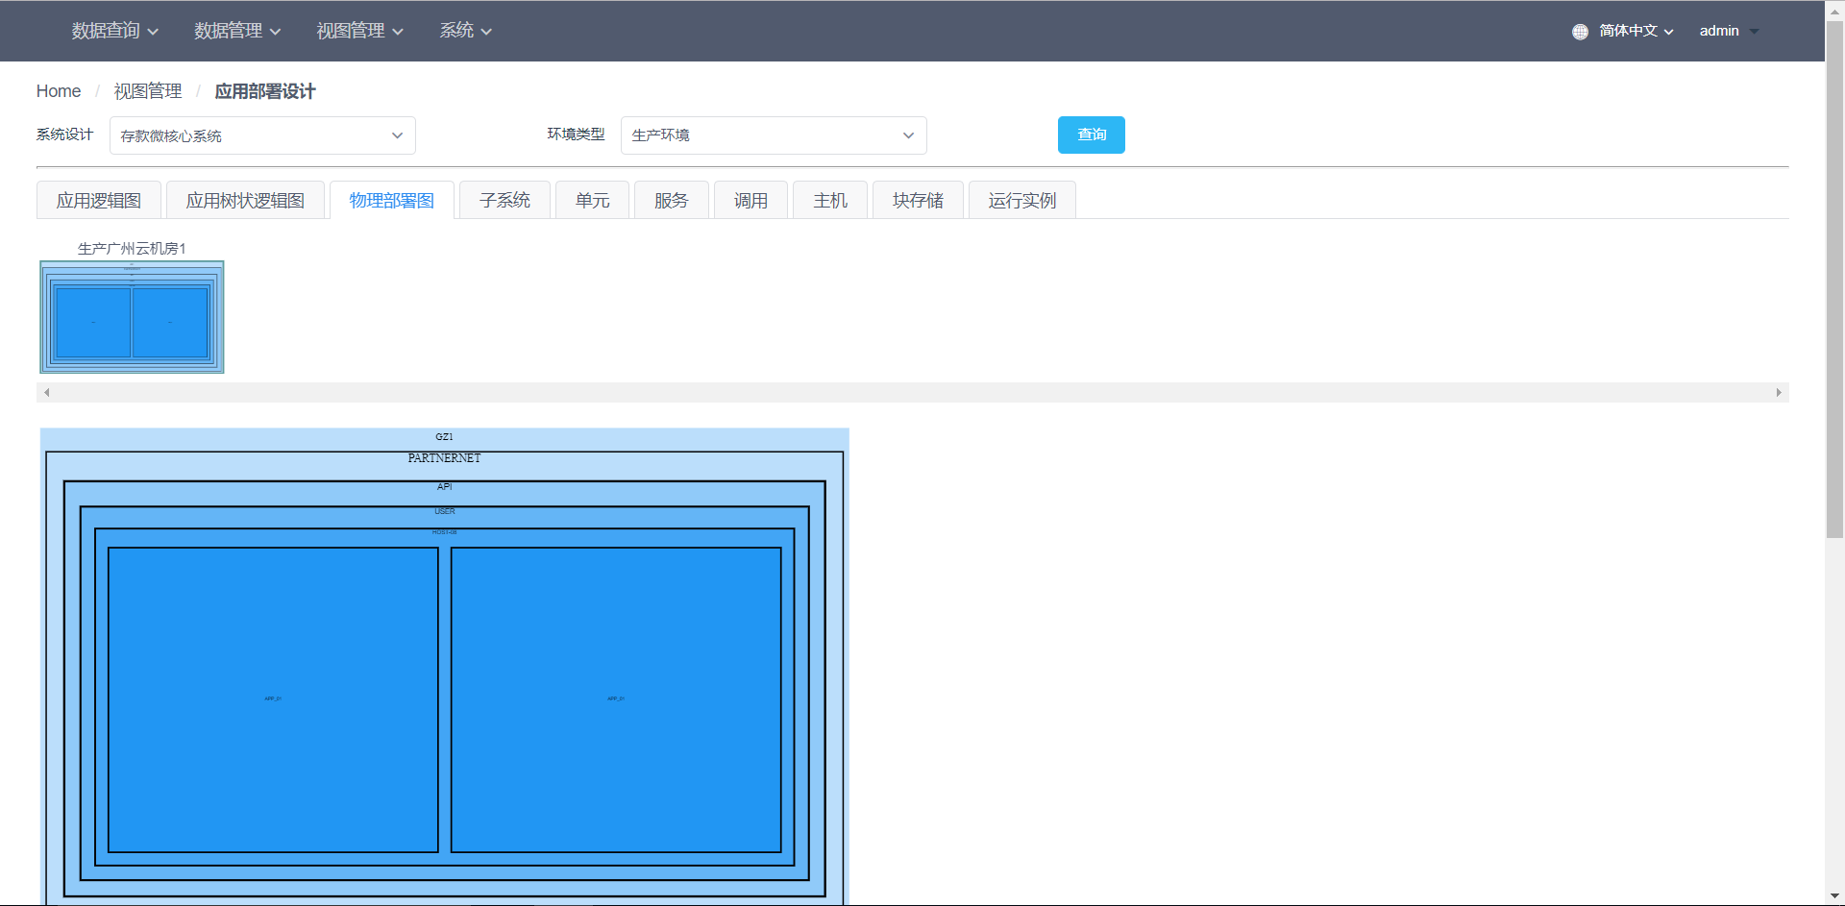This screenshot has width=1845, height=906.
Task: Select the 生产广州云机房1 thumbnail
Action: (x=132, y=317)
